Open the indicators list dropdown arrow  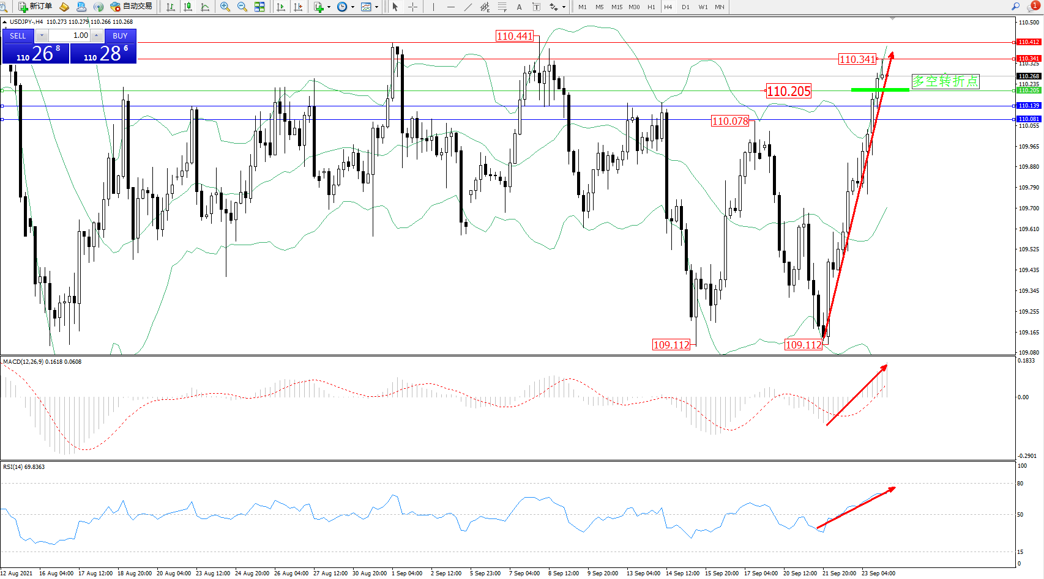click(x=329, y=7)
